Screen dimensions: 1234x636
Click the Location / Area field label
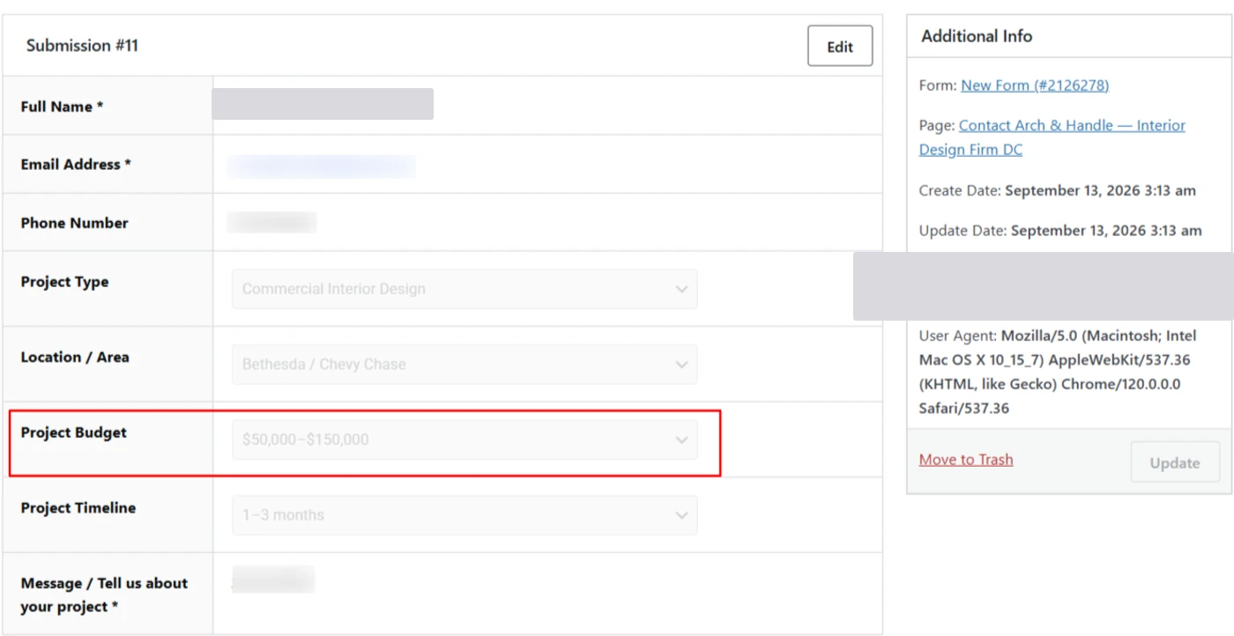pos(75,358)
